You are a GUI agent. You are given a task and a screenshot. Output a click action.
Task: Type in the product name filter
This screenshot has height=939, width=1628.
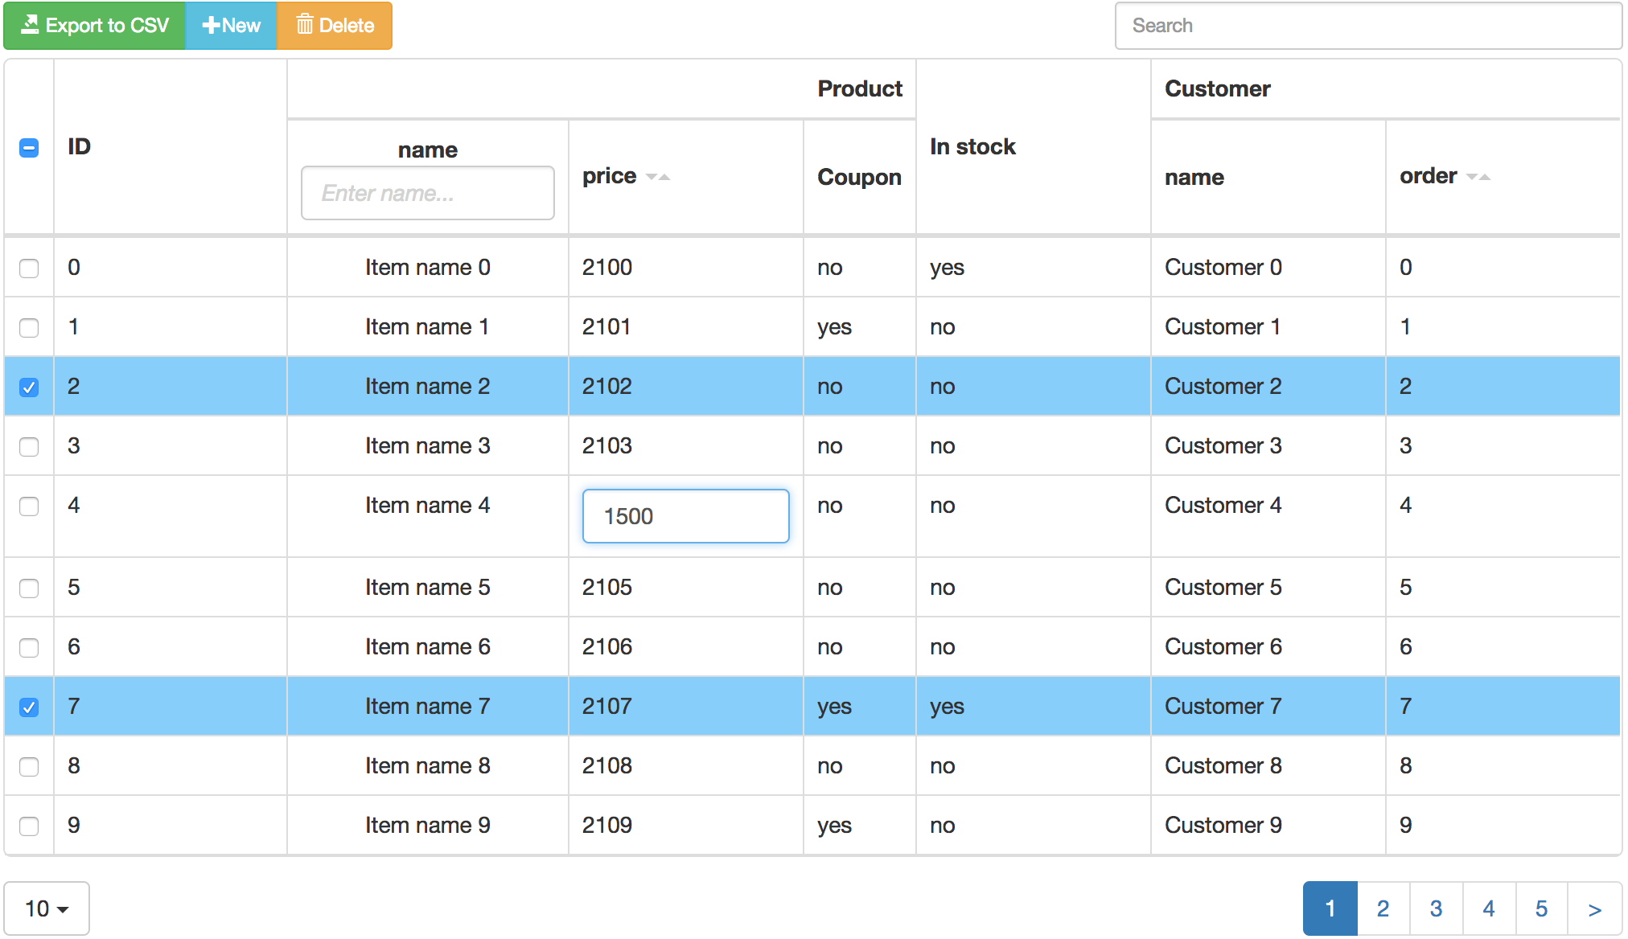(x=428, y=192)
